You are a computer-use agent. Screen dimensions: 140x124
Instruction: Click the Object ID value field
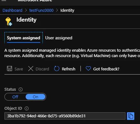65,116
